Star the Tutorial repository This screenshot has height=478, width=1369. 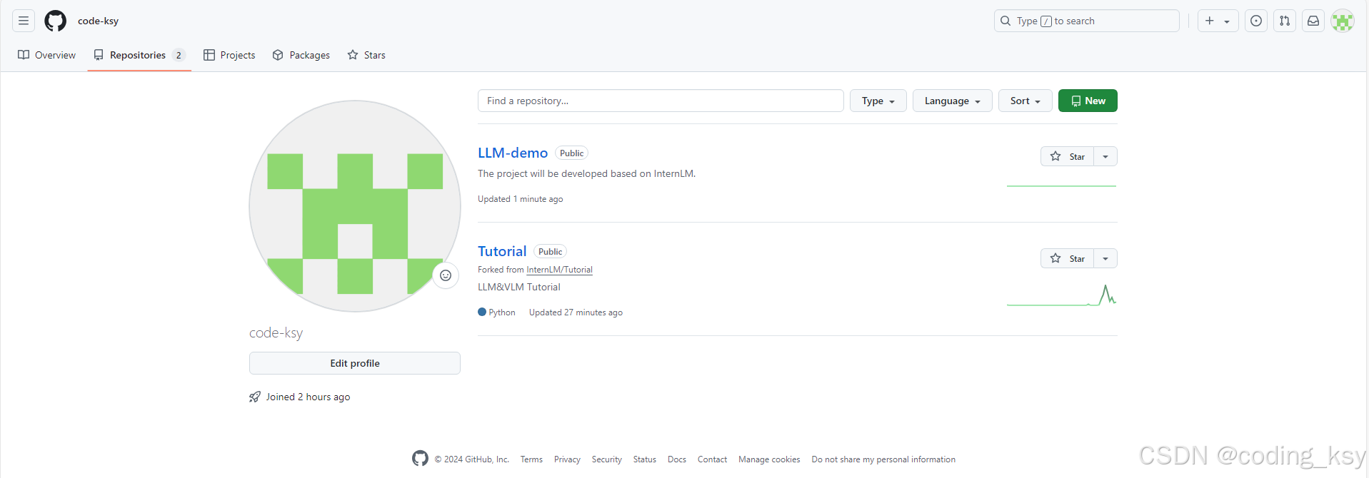coord(1067,258)
